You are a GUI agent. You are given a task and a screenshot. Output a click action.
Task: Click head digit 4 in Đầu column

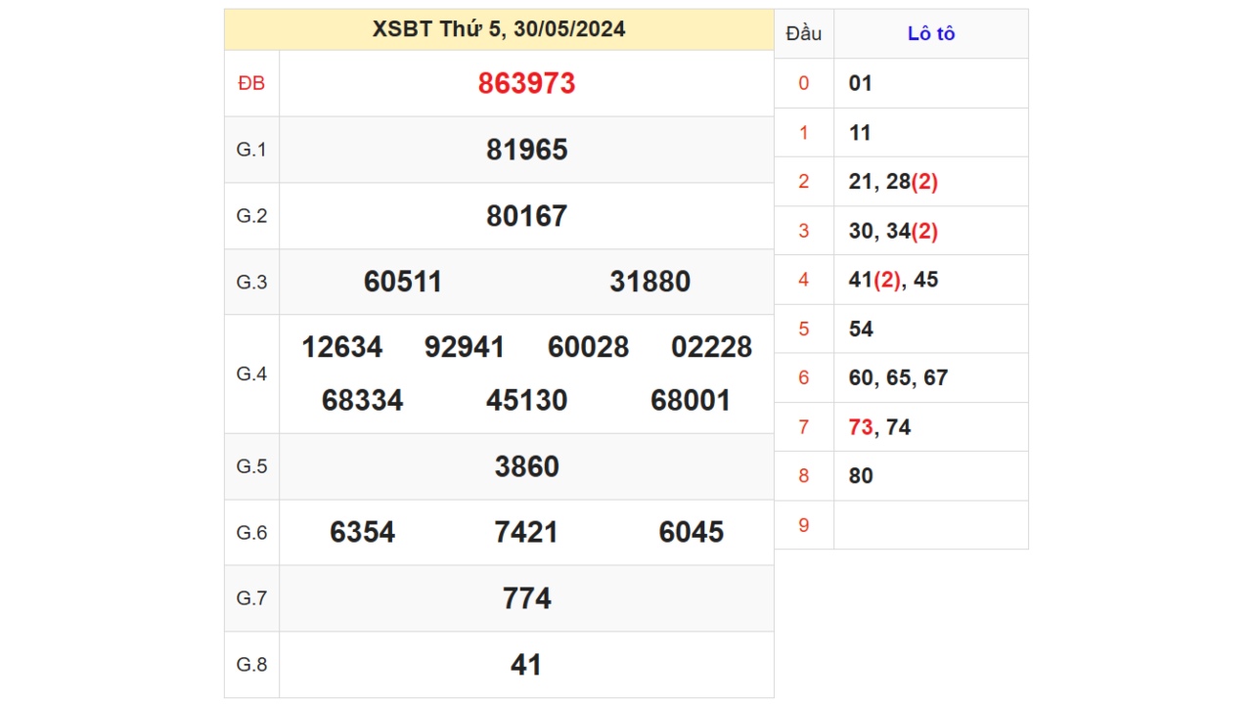click(804, 280)
